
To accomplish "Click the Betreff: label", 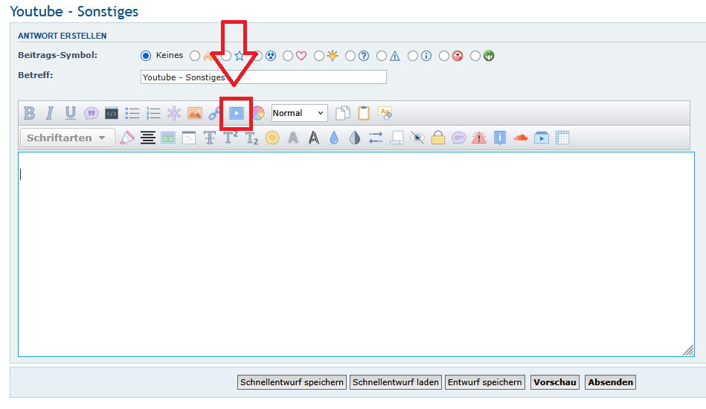I will click(x=36, y=75).
